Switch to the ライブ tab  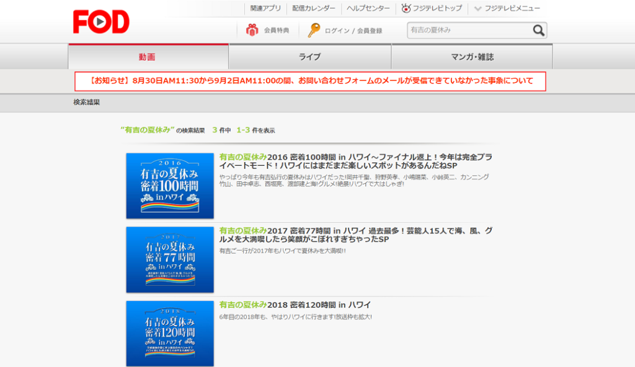coord(309,57)
